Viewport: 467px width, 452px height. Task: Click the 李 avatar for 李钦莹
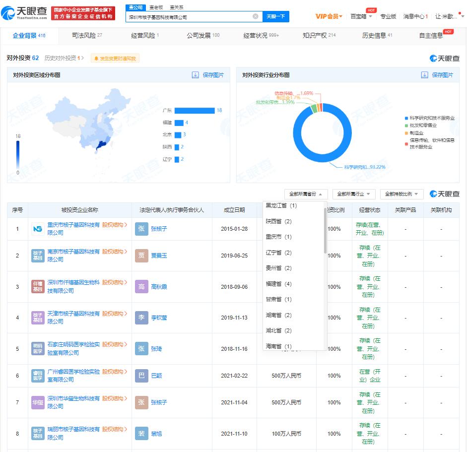tap(141, 318)
